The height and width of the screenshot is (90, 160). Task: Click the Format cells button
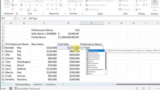pyautogui.click(x=125, y=9)
